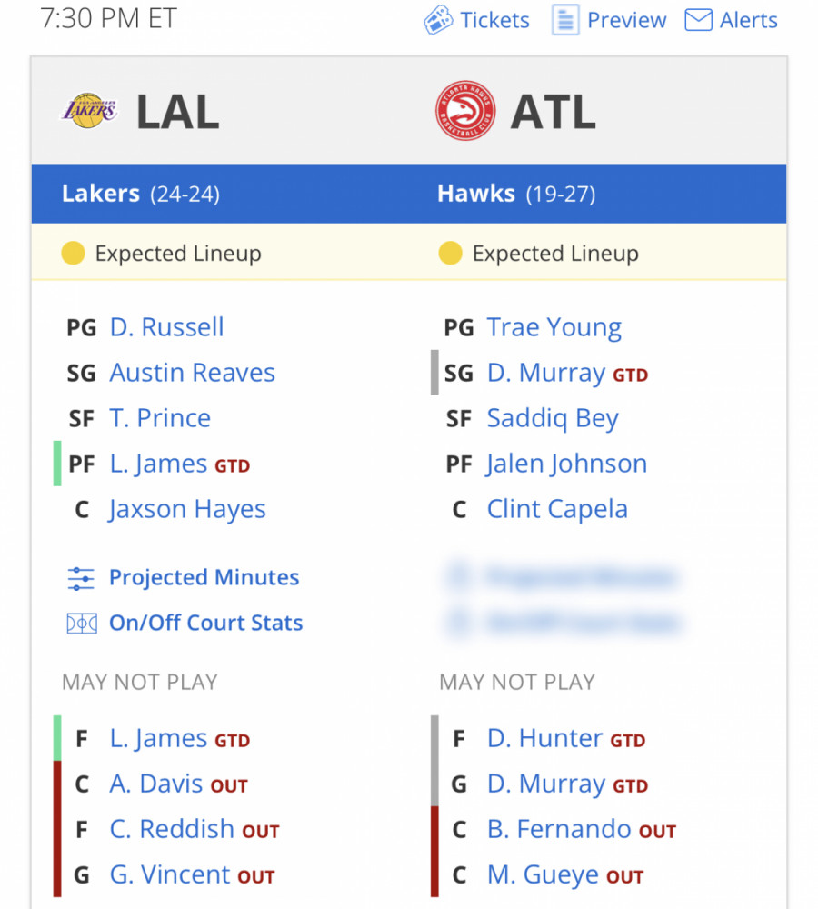Screen dimensions: 818x909
Task: Click the LAL team abbreviation
Action: pyautogui.click(x=177, y=112)
